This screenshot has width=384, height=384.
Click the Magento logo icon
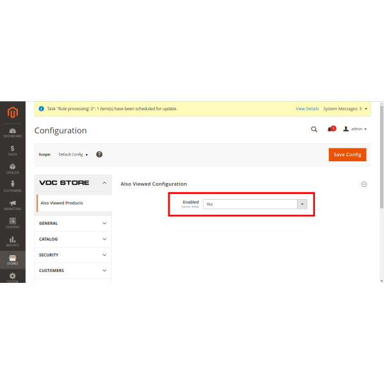(12, 113)
